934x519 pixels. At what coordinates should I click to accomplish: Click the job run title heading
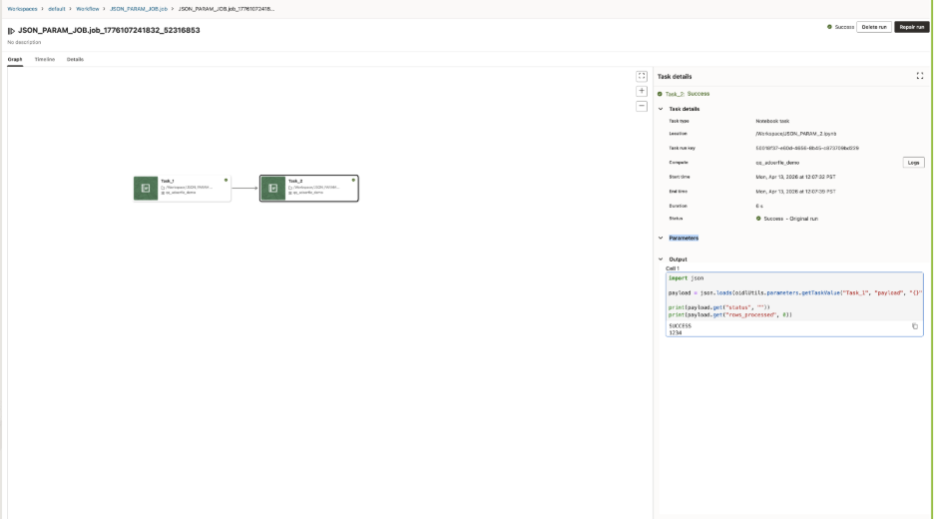click(109, 30)
